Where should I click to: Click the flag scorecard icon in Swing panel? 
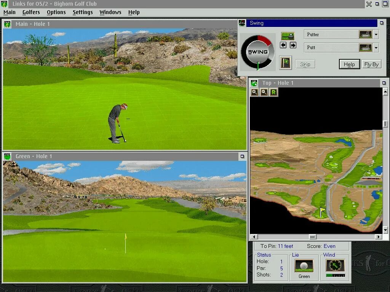point(286,63)
